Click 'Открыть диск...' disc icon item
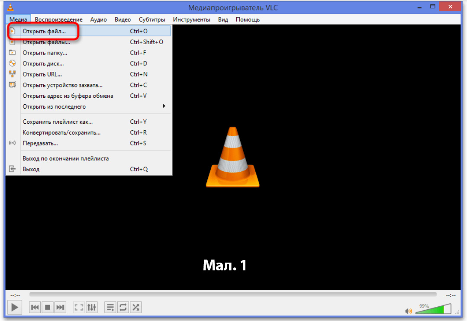Image resolution: width=467 pixels, height=321 pixels. pos(42,64)
